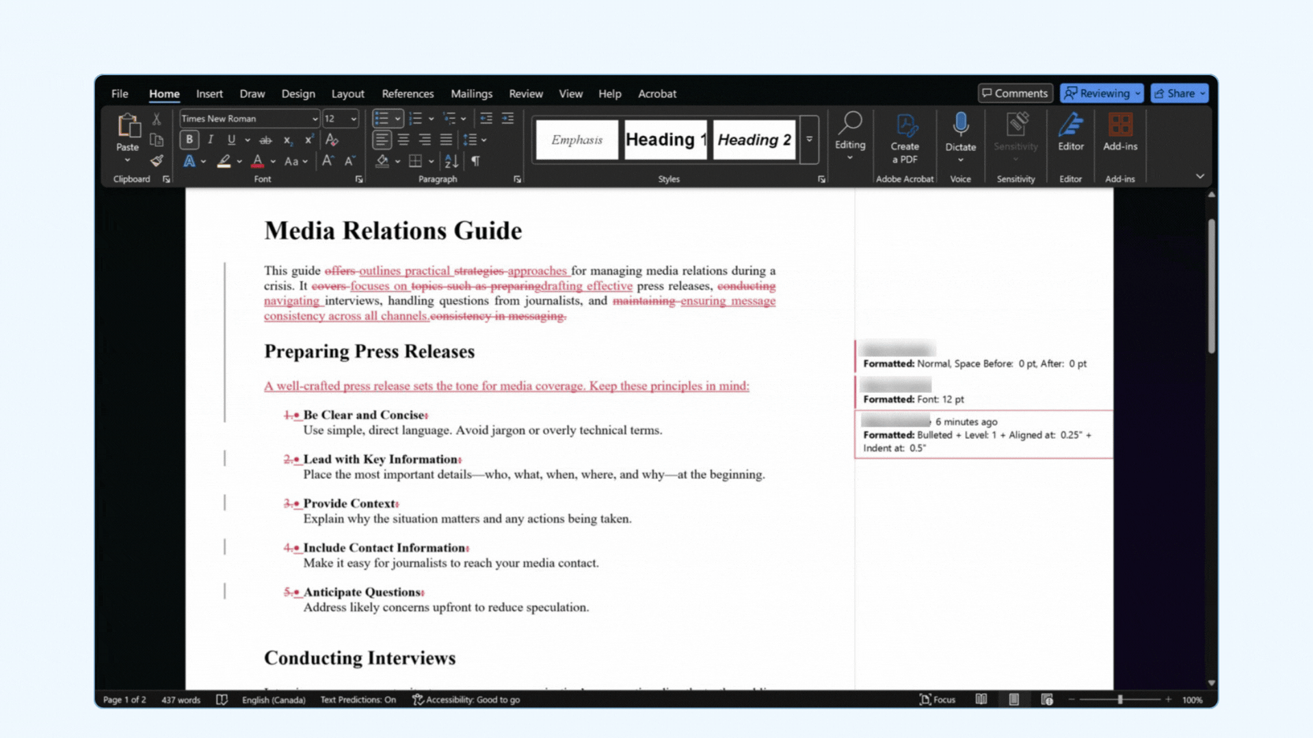Click the Comments button

pyautogui.click(x=1015, y=94)
